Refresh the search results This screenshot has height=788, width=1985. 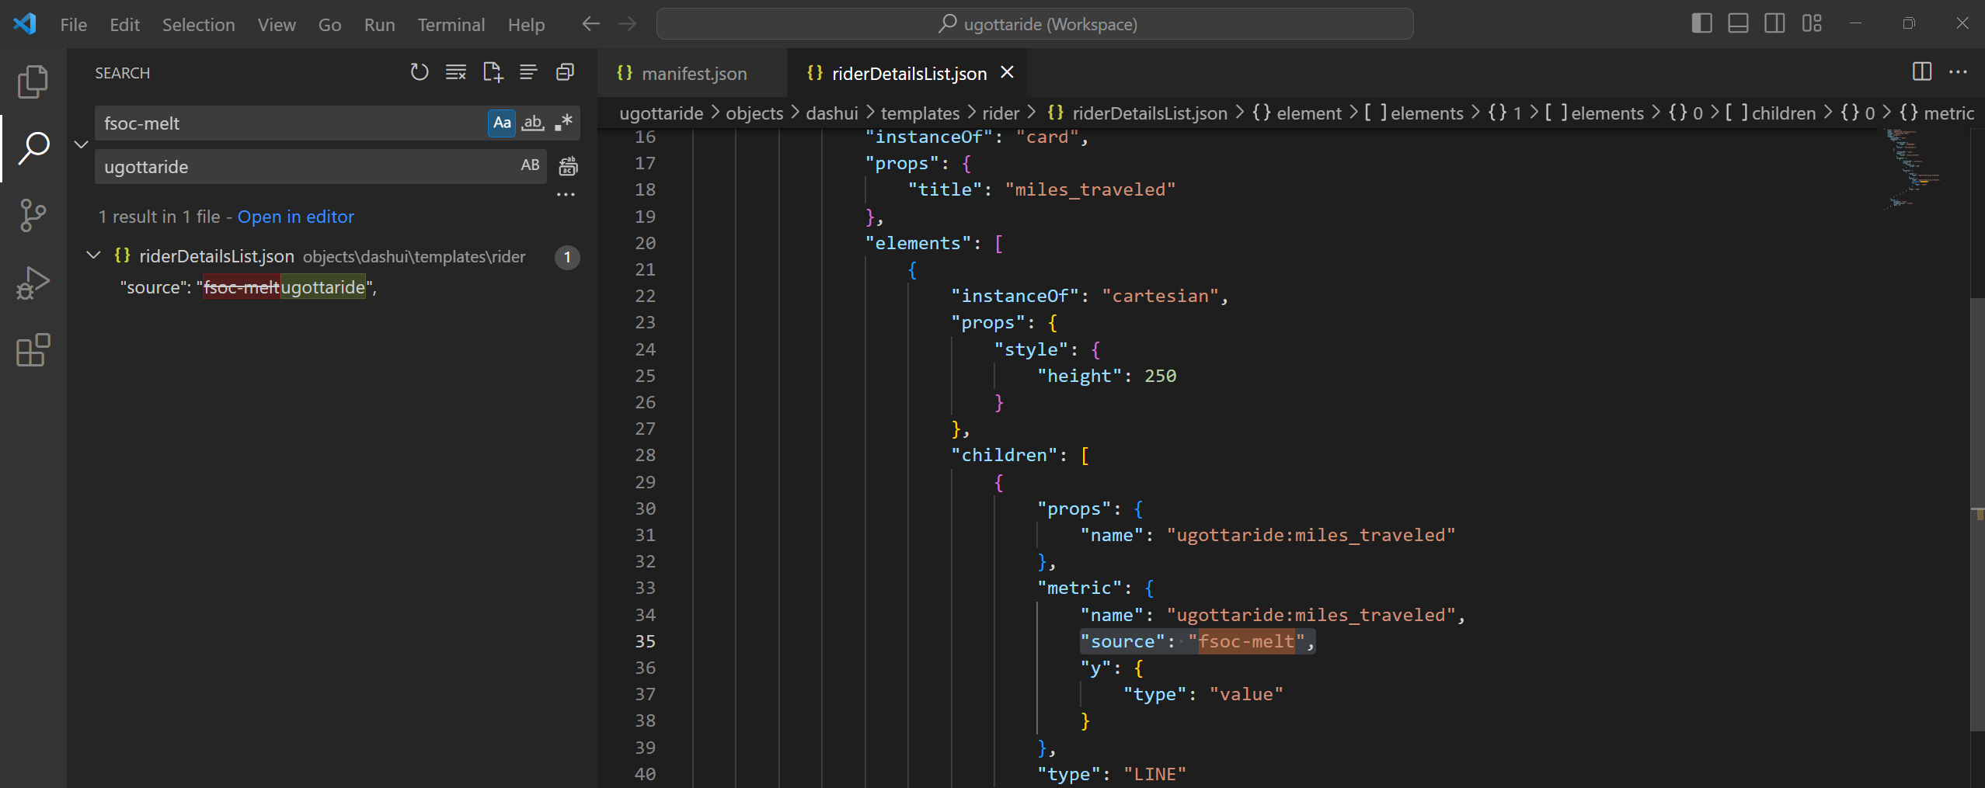point(420,72)
